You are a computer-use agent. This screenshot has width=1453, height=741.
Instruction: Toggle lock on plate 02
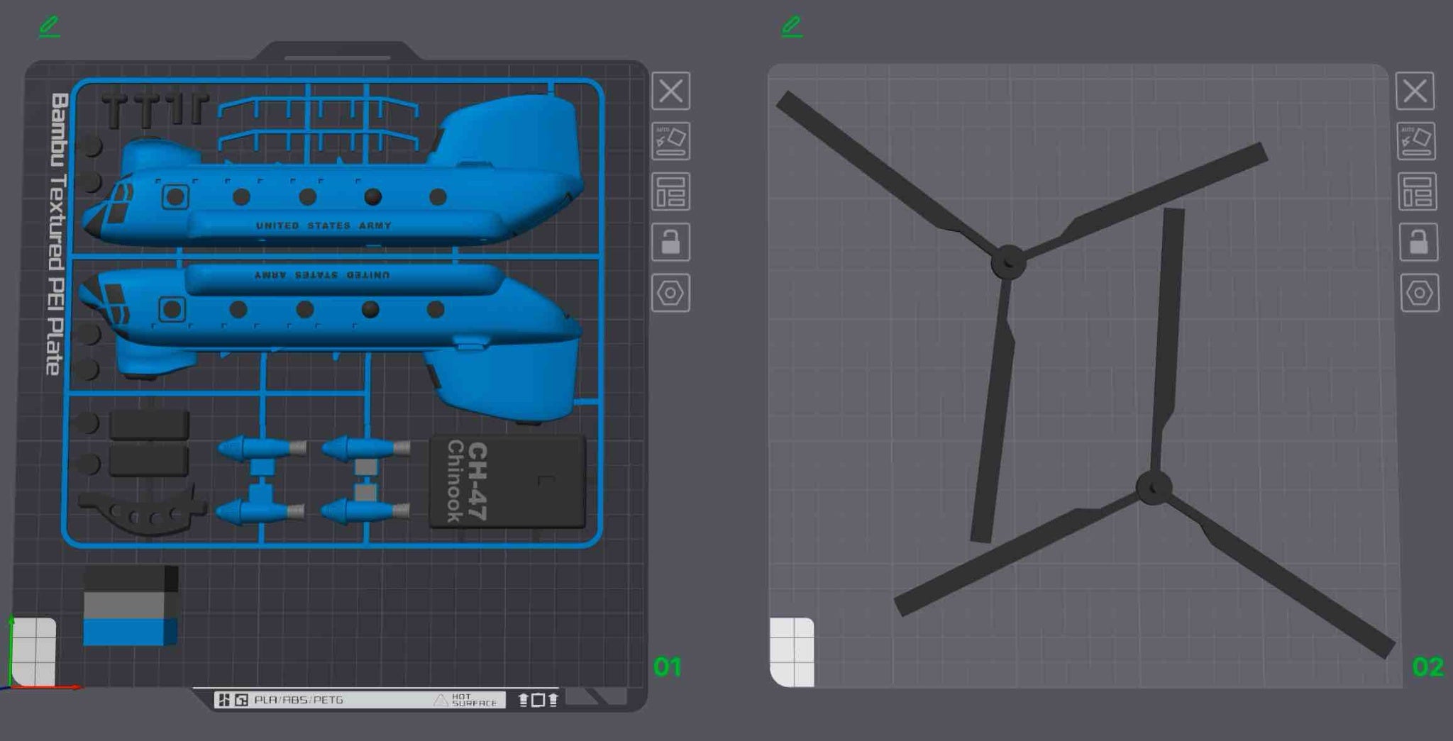pos(1419,242)
